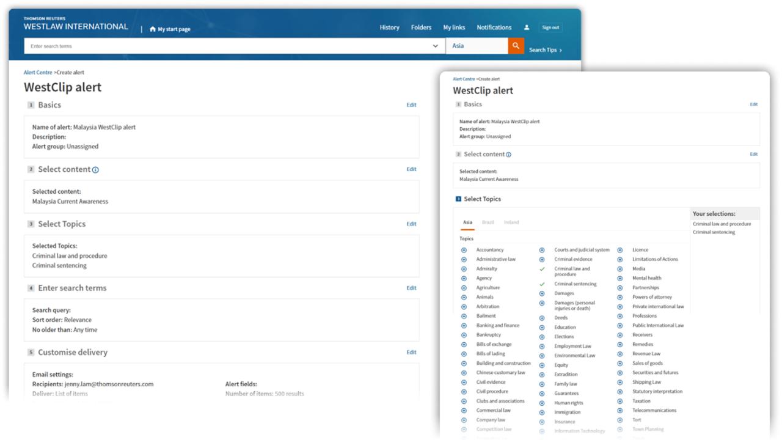Add Courts and judicial system via plus icon
Screen dimensions: 782x440
click(542, 250)
